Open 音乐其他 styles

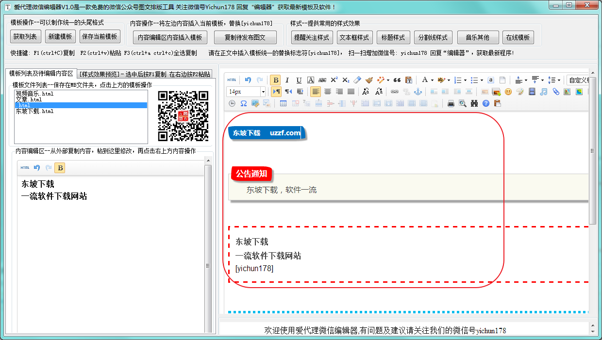click(477, 37)
